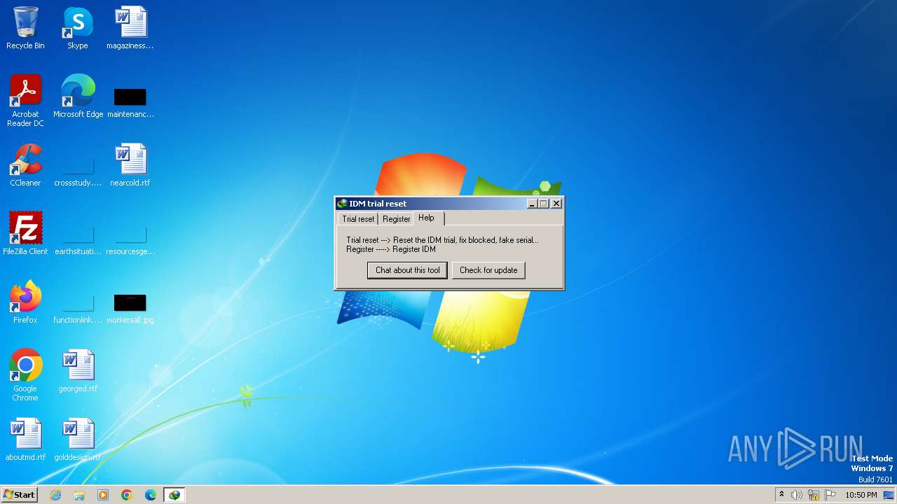
Task: Open the media player taskbar icon
Action: [x=103, y=495]
